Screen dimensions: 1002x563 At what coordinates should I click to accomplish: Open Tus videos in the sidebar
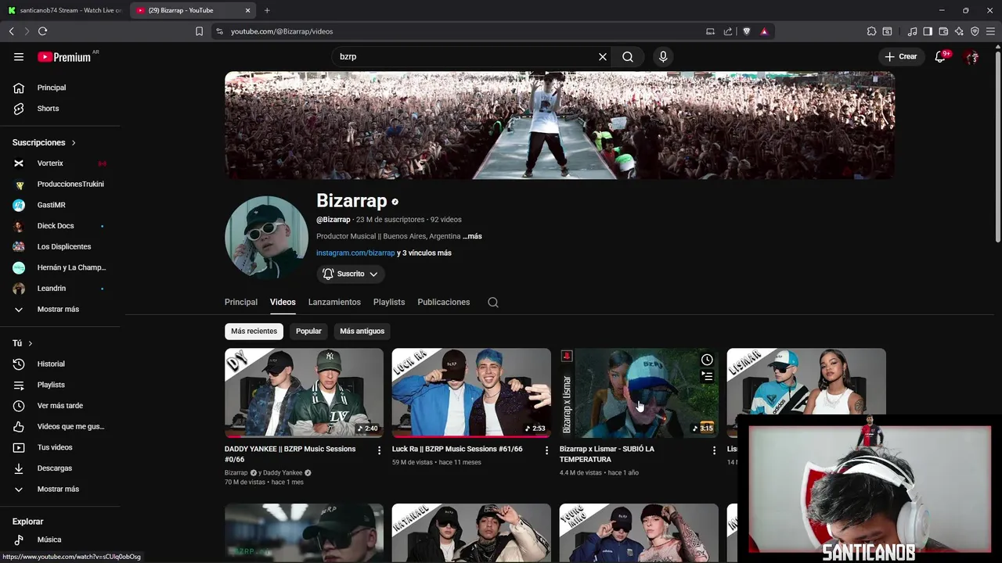point(61,447)
